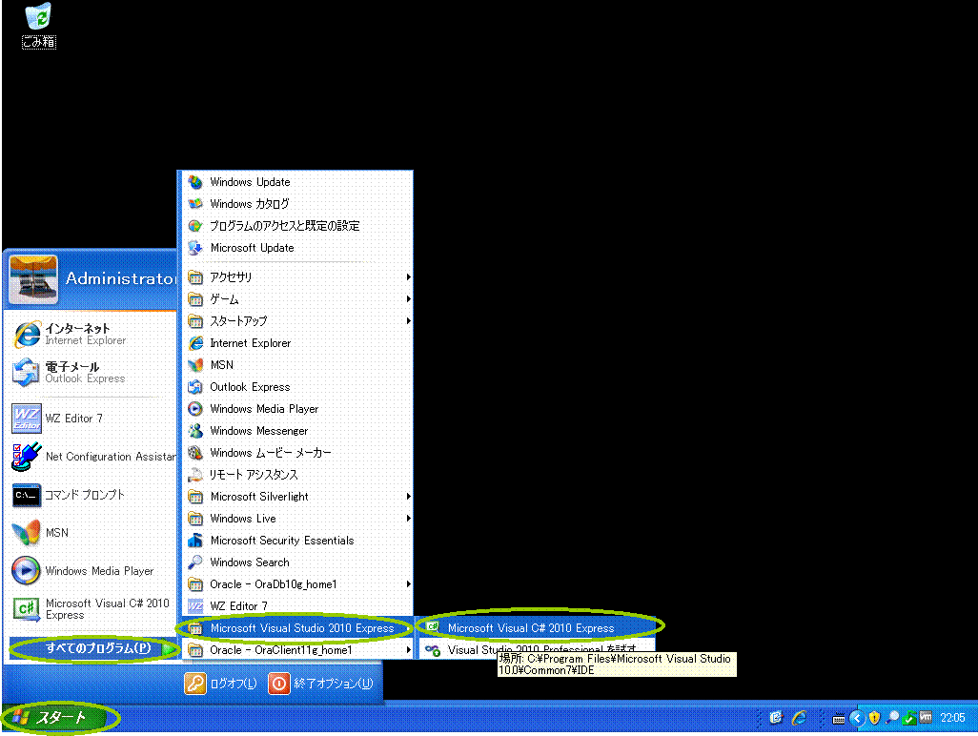
Task: Click the Windows Search magnifier icon
Action: (195, 562)
